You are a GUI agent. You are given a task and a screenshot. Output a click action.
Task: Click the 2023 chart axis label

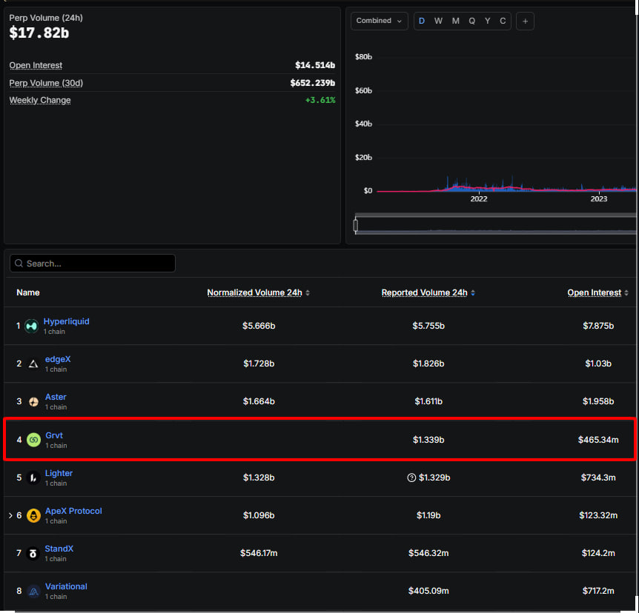pyautogui.click(x=599, y=199)
